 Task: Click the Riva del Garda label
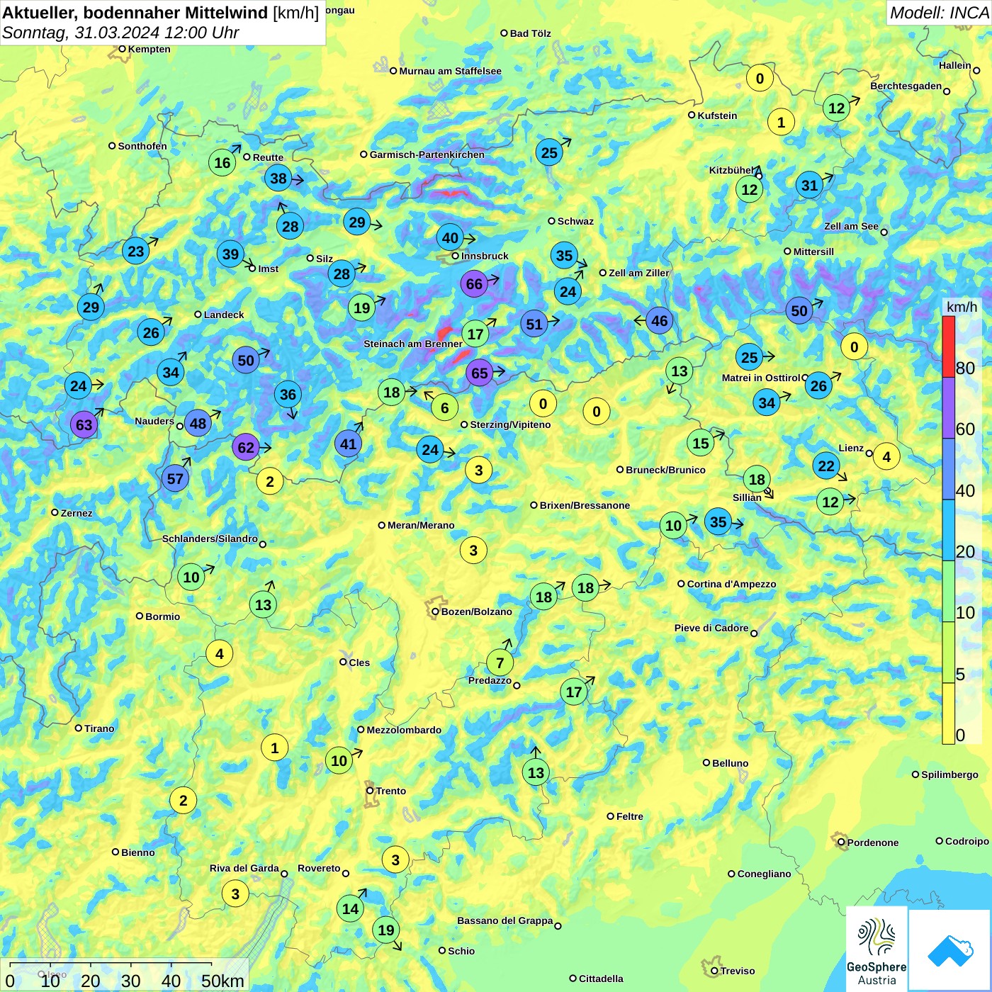point(244,868)
